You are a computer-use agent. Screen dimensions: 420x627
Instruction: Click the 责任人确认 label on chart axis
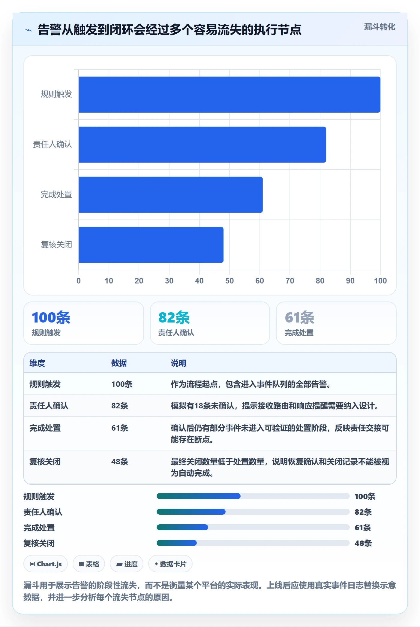52,144
